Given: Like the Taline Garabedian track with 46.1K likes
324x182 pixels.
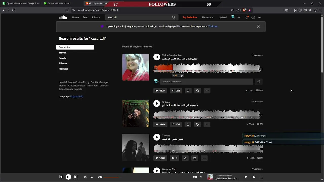Looking at the screenshot, I should (x=160, y=91).
